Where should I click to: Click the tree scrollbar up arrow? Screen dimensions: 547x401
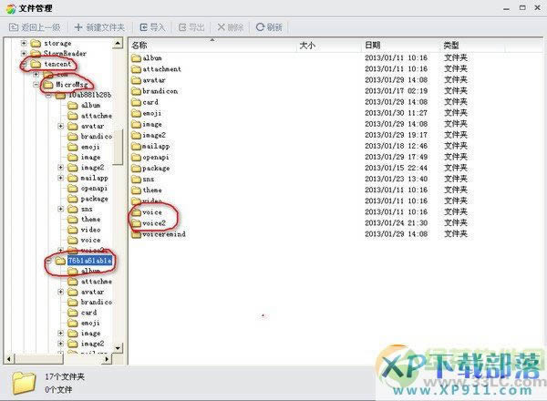[x=118, y=44]
